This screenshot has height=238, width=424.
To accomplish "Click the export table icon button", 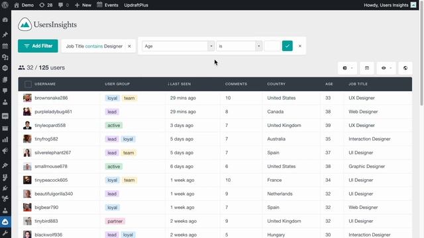I will pyautogui.click(x=367, y=68).
